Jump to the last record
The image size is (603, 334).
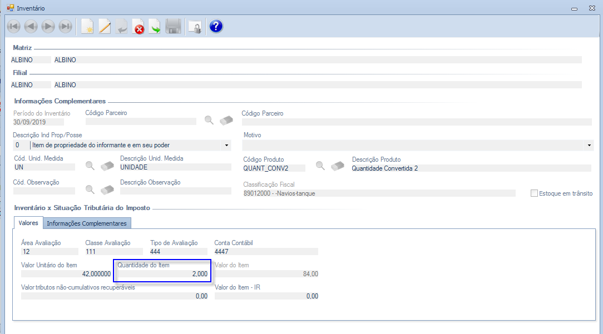66,26
